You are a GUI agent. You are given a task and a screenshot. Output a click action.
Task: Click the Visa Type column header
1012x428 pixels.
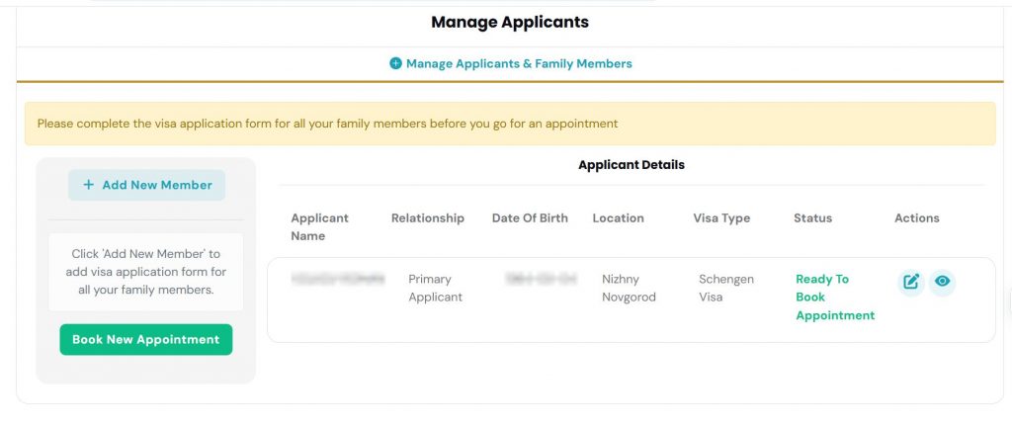(721, 218)
